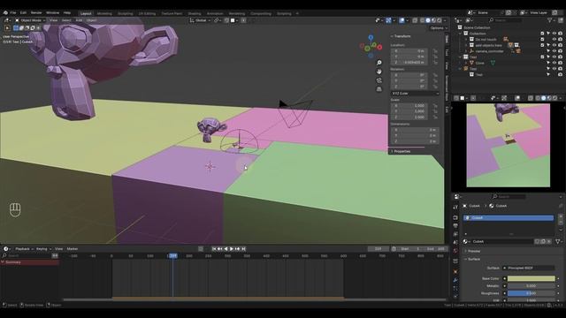Open the viewport Object menu
This screenshot has height=318, width=566.
click(91, 20)
